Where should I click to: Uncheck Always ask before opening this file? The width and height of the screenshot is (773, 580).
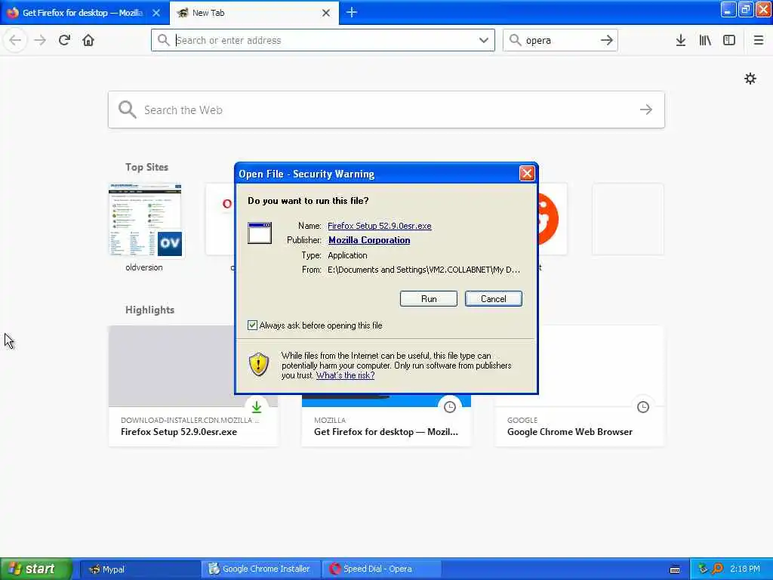point(252,325)
